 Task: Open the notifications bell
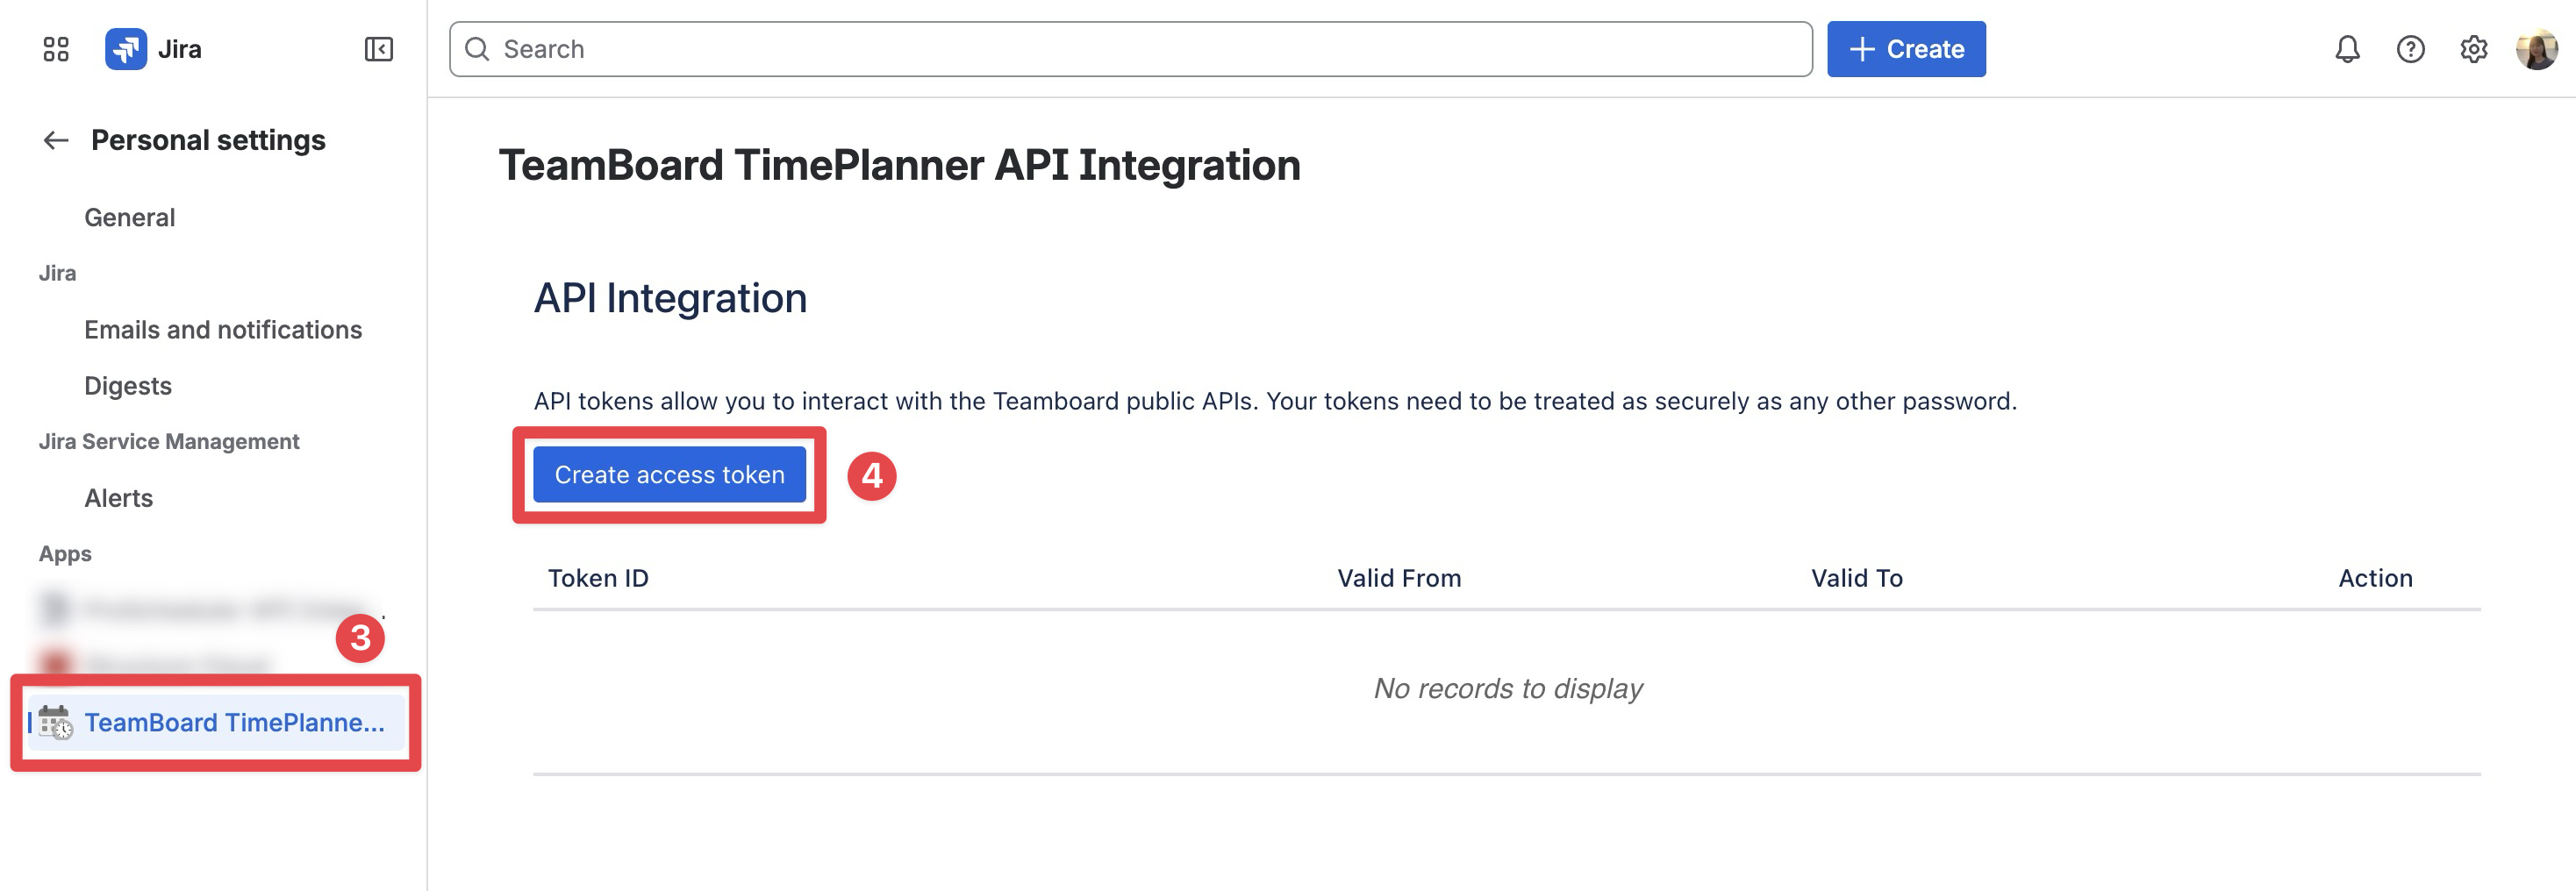click(2347, 49)
